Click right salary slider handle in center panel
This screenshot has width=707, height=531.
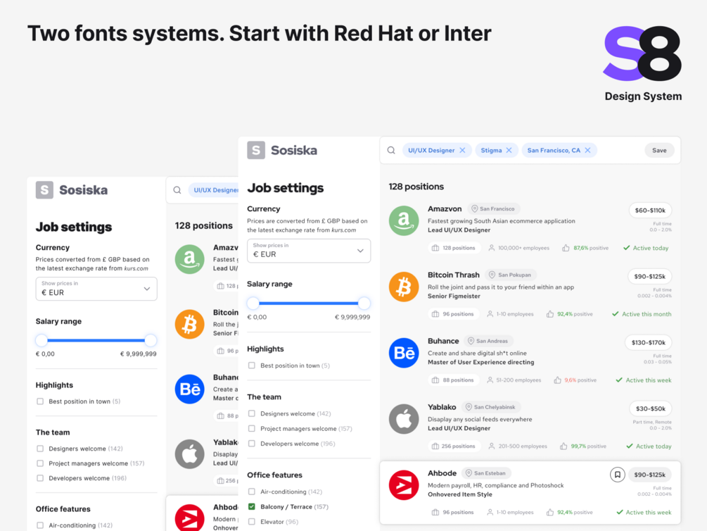click(364, 303)
